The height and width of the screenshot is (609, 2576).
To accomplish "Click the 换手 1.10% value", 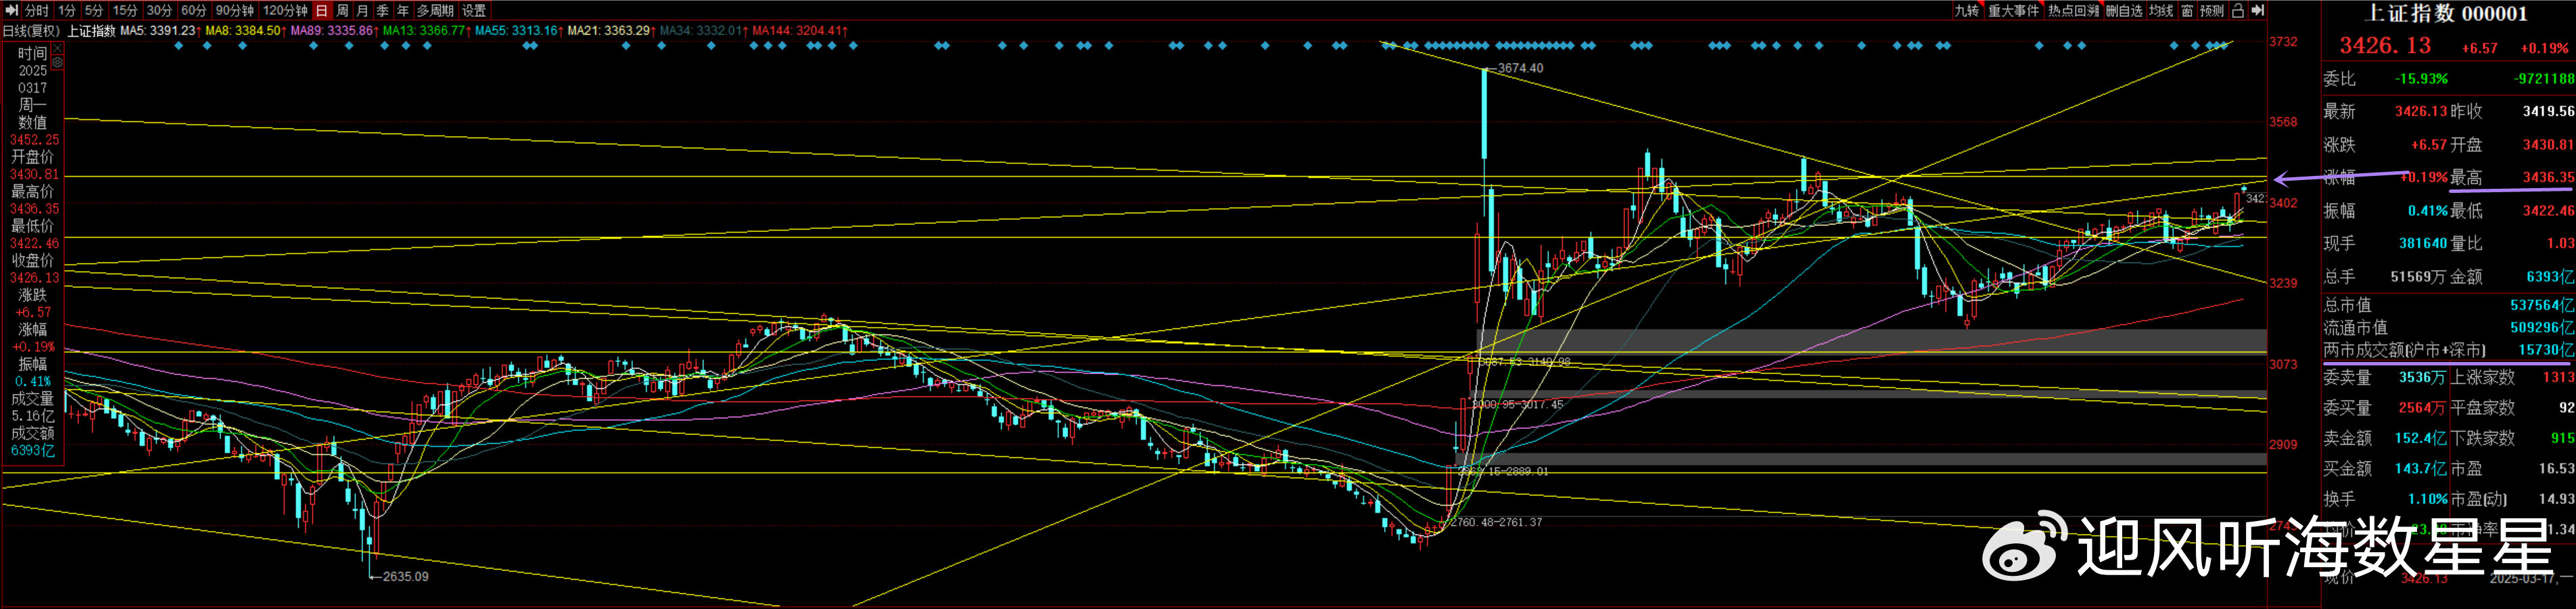I will coord(2427,498).
